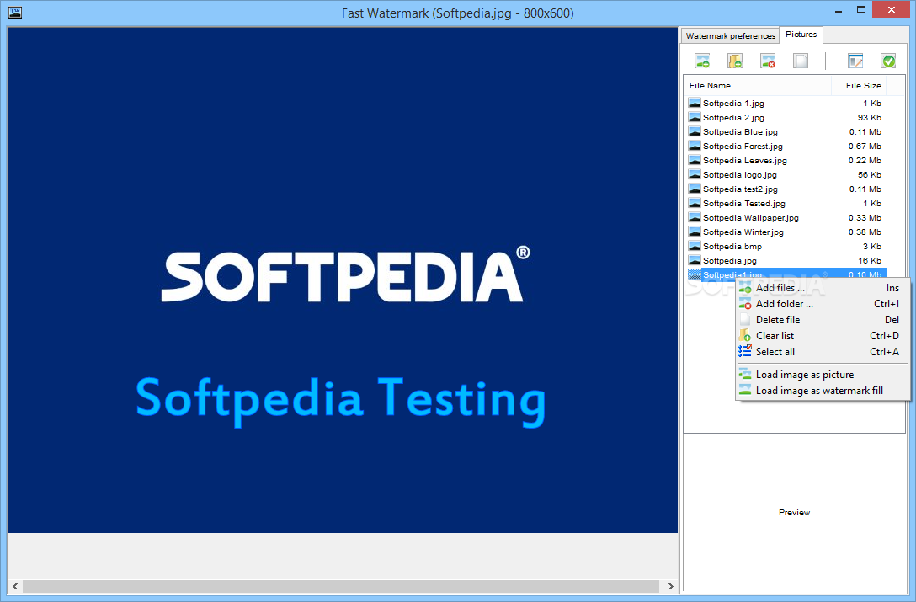Select the Softpedia 2.jpg file name
This screenshot has height=602, width=916.
[x=733, y=118]
